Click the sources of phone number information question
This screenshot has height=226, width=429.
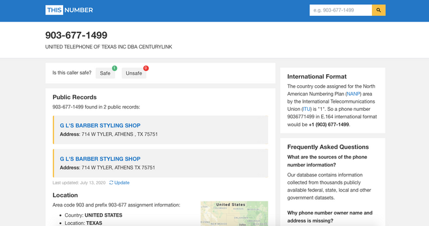327,161
